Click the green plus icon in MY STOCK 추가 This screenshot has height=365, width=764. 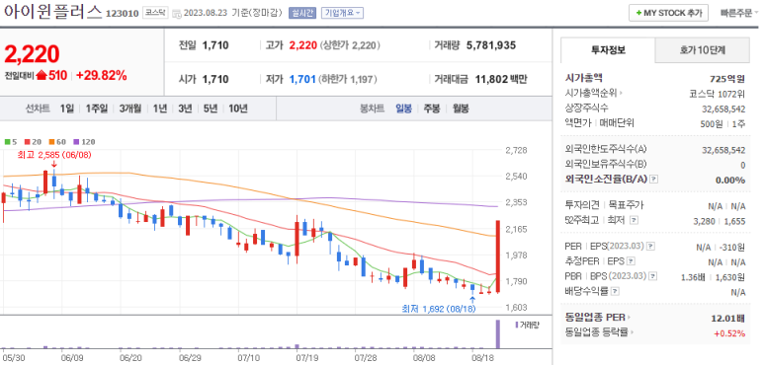point(638,13)
